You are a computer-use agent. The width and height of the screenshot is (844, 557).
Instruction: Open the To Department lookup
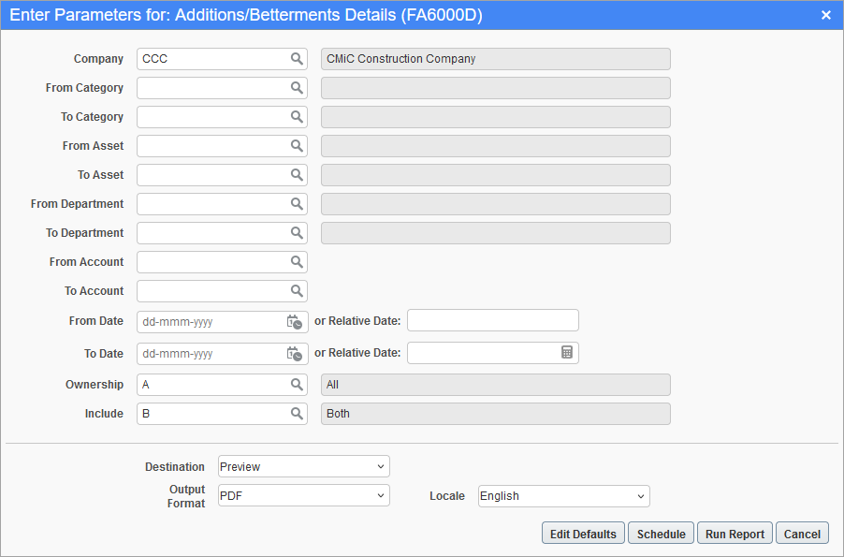pos(298,232)
